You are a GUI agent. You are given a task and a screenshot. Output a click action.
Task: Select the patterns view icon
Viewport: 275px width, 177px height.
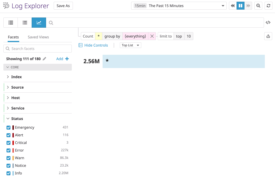click(25, 23)
